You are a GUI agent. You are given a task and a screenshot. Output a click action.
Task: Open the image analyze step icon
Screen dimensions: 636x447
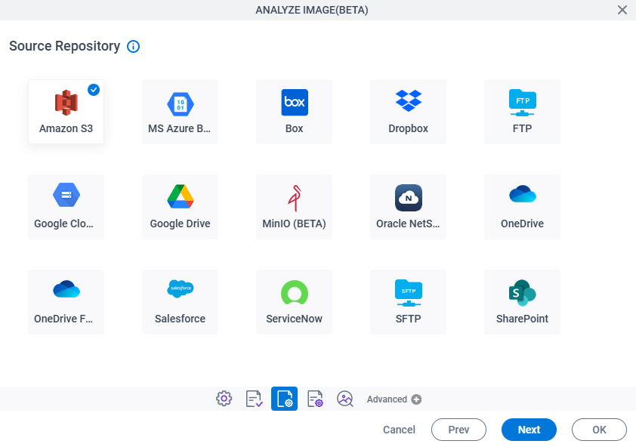pos(345,399)
